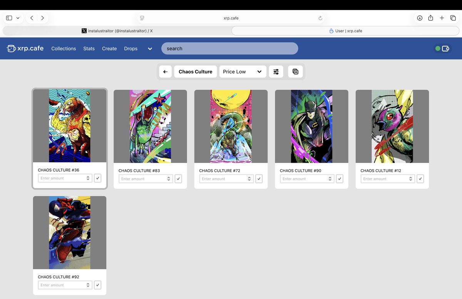
Task: Click the CHAOS CULTURE #12 title text
Action: 381,171
